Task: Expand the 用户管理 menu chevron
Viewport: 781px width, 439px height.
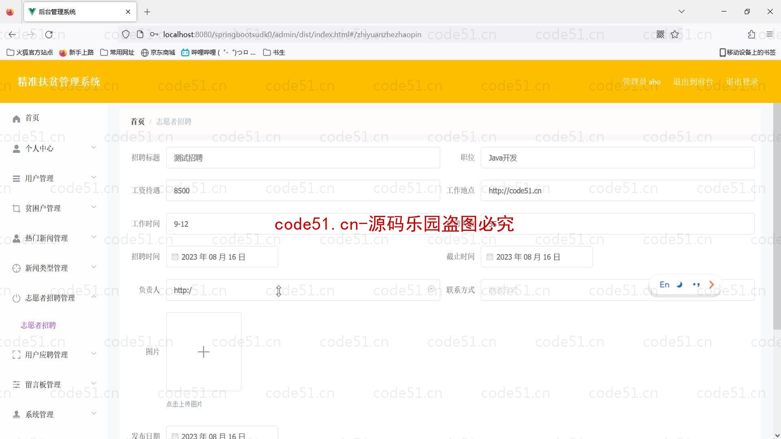Action: tap(94, 177)
